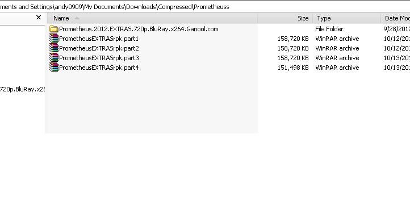The image size is (410, 218).
Task: Click the 9/28 date of the folder row
Action: (396, 29)
